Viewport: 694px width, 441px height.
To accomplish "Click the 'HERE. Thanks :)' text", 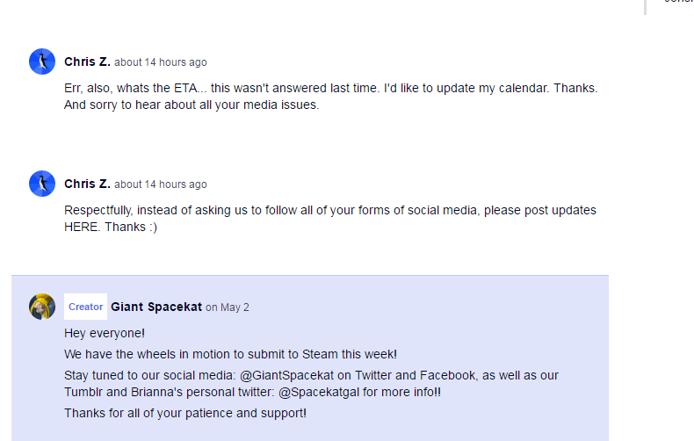I will (111, 228).
